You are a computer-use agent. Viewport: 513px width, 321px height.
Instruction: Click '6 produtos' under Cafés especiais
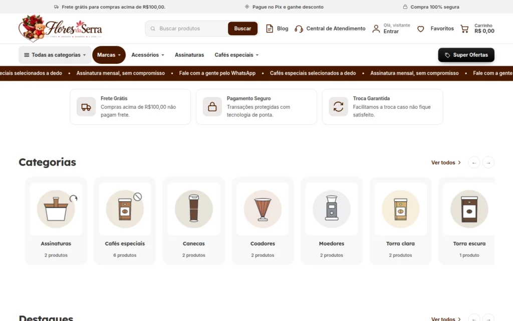[x=125, y=255]
